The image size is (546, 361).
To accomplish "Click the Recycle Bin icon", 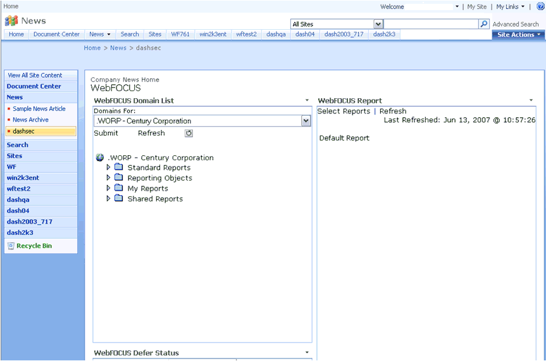I will (11, 246).
